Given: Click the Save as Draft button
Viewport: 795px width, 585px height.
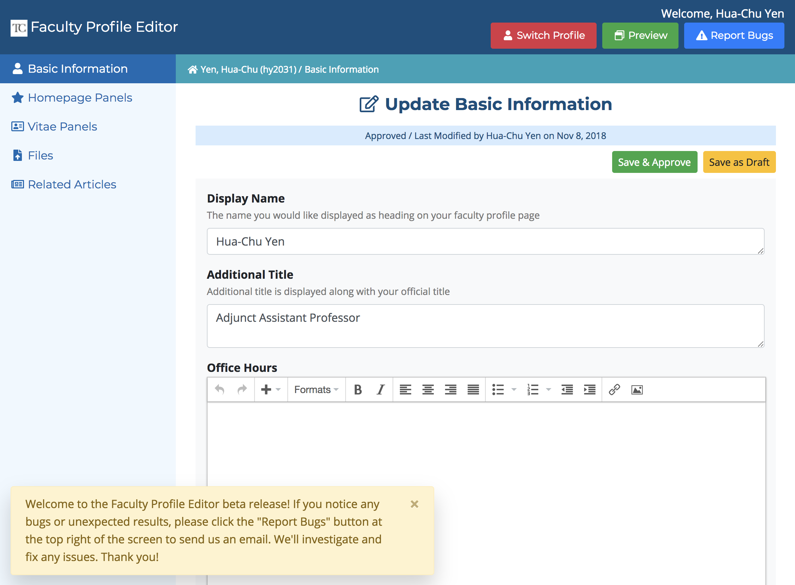Looking at the screenshot, I should click(740, 162).
